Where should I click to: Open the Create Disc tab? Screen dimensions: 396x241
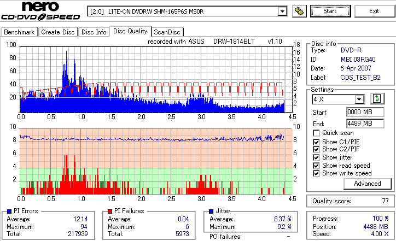pos(58,32)
